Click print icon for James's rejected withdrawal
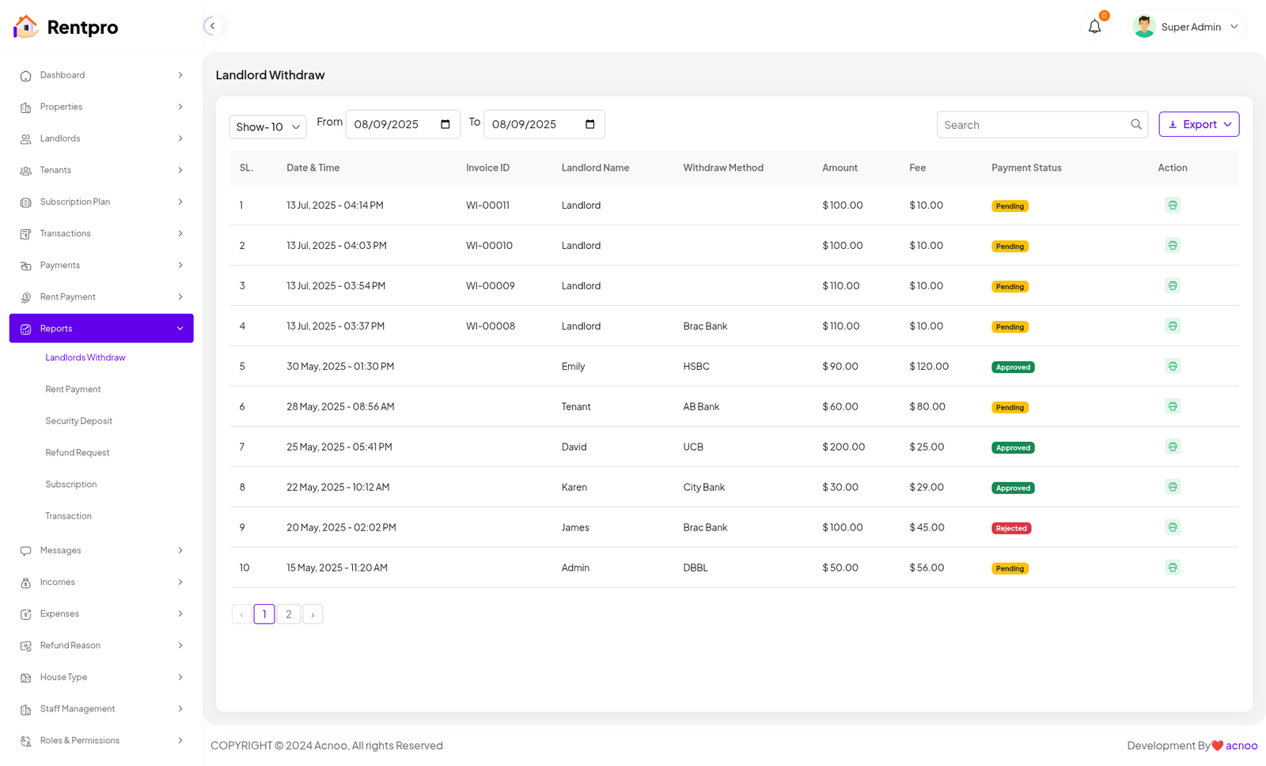Image resolution: width=1266 pixels, height=766 pixels. coord(1172,528)
